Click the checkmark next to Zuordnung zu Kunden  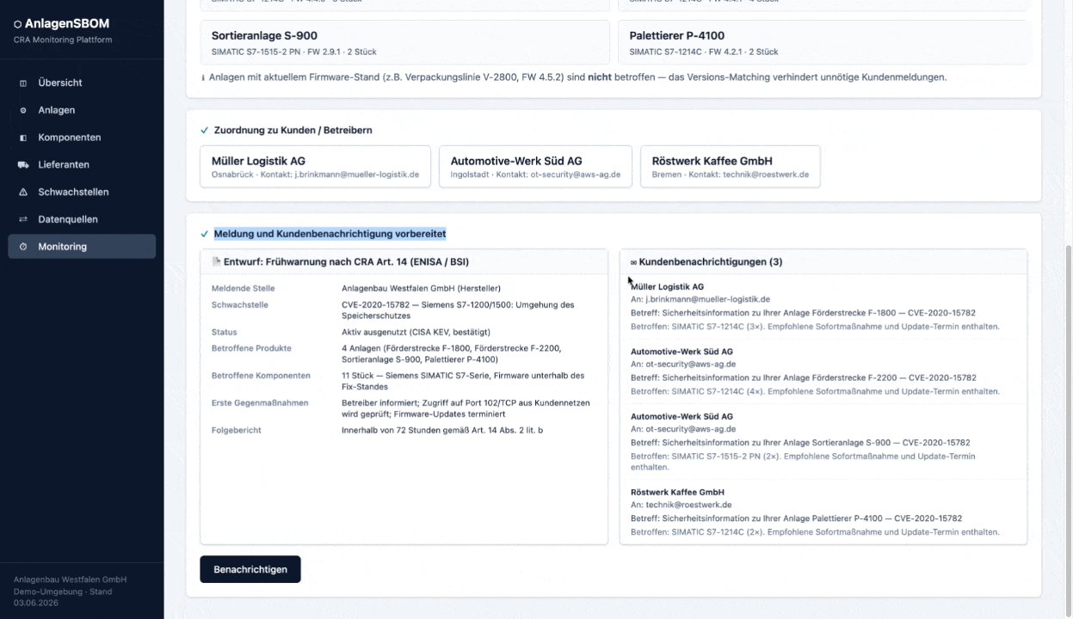(205, 131)
